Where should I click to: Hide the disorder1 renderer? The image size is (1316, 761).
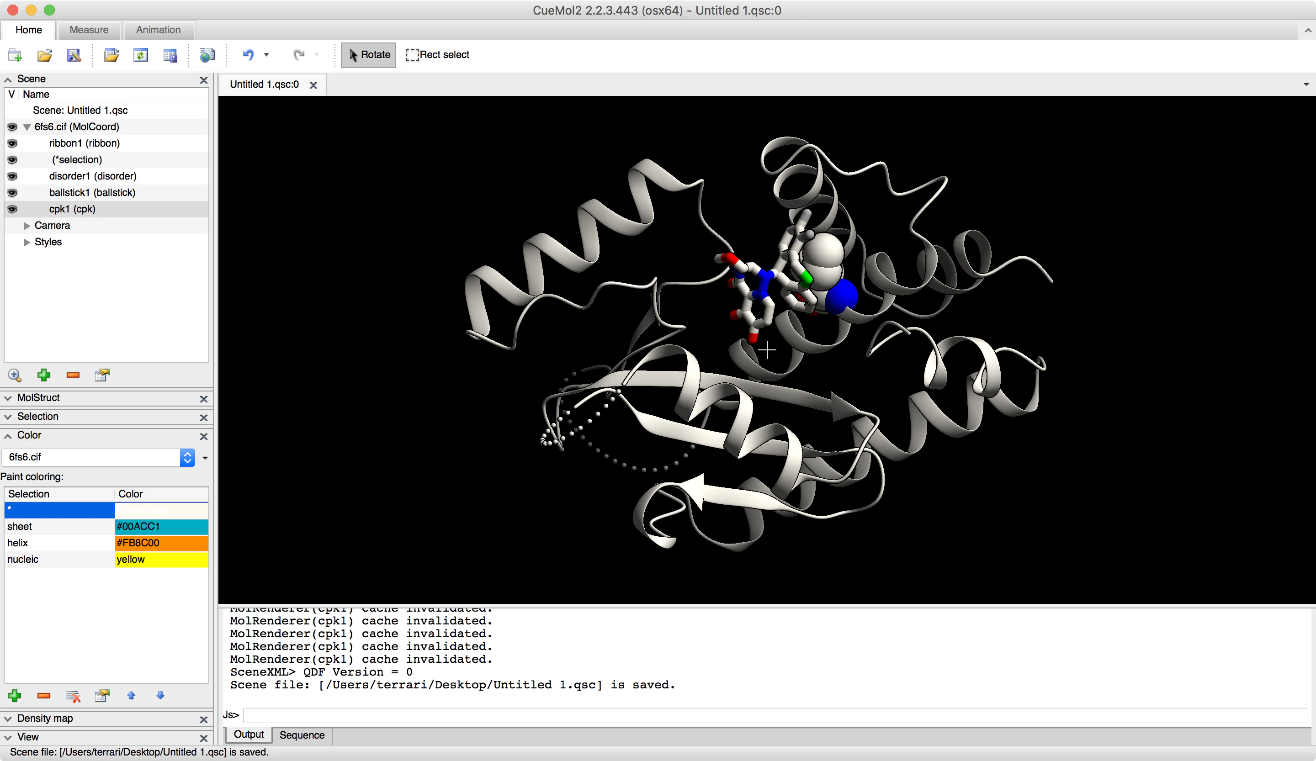click(12, 176)
